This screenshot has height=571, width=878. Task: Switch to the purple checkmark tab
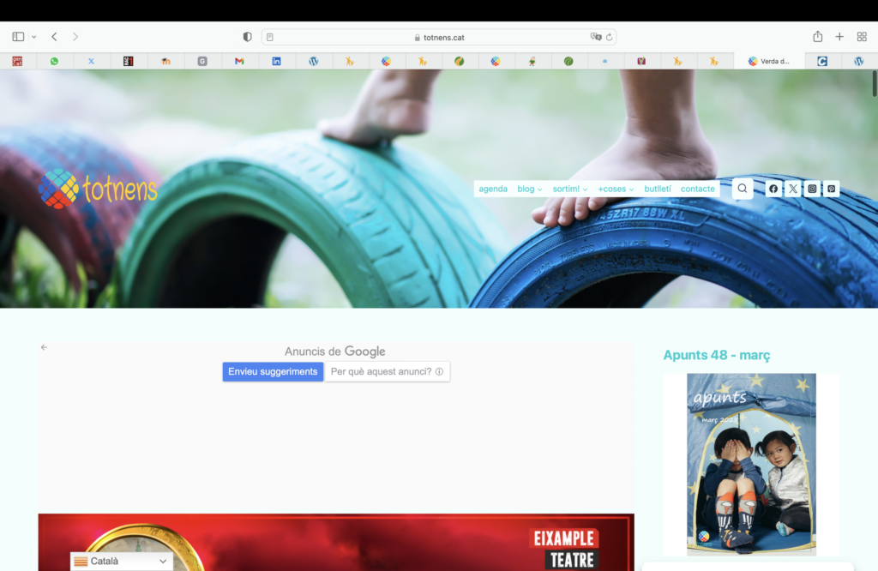(x=641, y=61)
